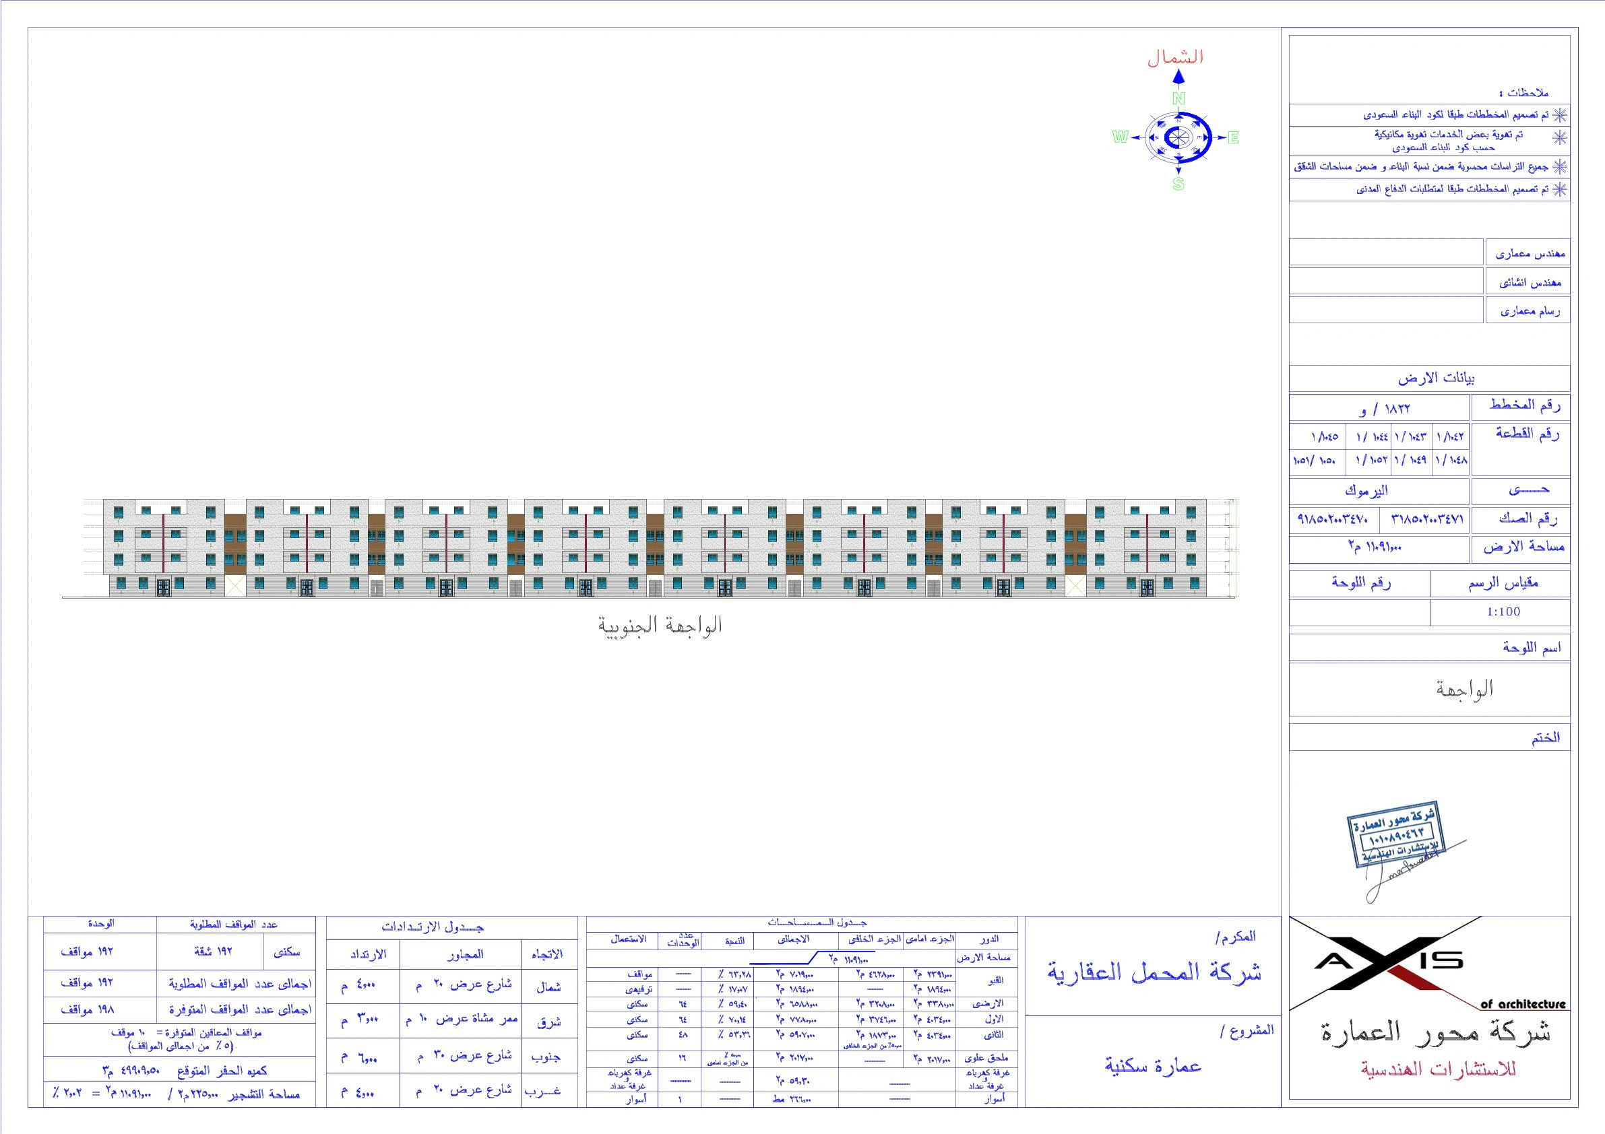This screenshot has width=1605, height=1134.
Task: Click the red الشمال north label
Action: 1176,57
